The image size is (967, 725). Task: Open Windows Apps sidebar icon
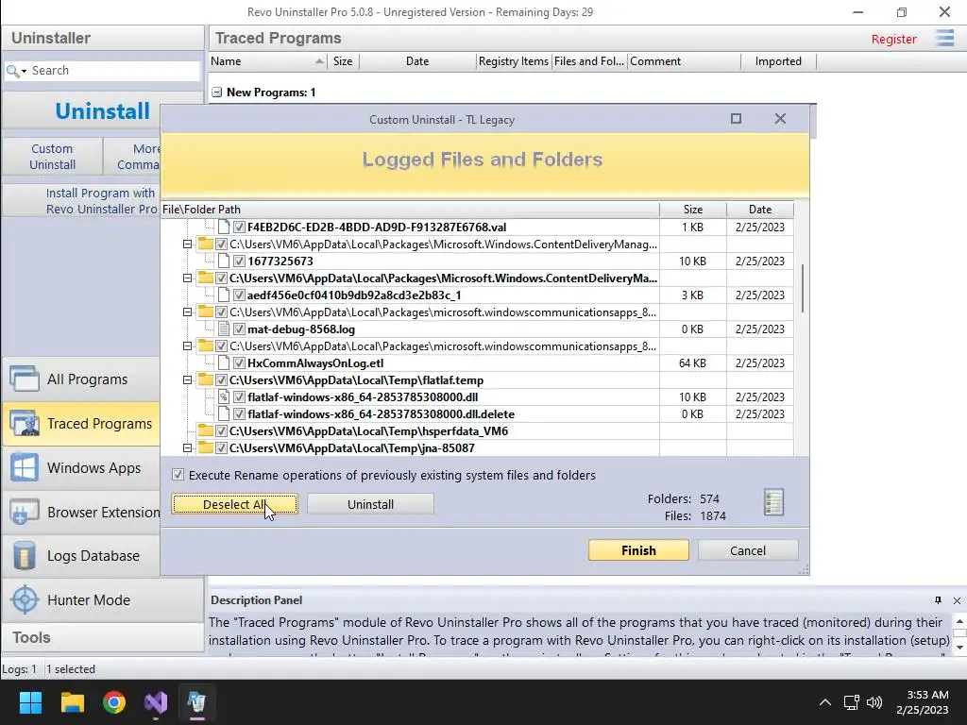click(24, 468)
